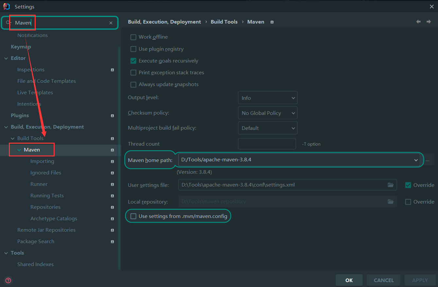Click the project-level icon beside Ignored Files

[x=112, y=173]
